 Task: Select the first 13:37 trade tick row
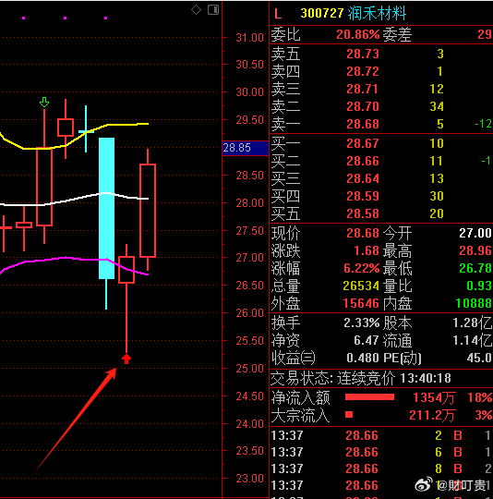tap(381, 435)
